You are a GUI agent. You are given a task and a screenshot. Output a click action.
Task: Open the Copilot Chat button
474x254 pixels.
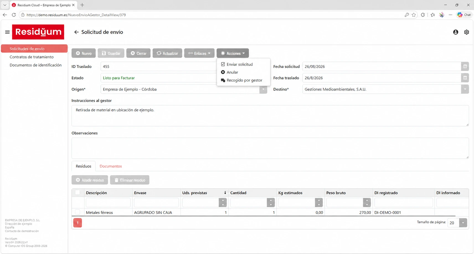[464, 15]
